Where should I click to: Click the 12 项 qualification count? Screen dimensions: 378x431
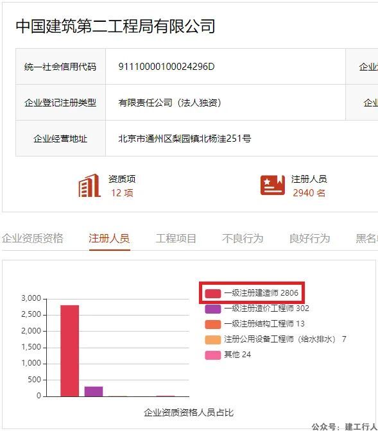click(122, 193)
